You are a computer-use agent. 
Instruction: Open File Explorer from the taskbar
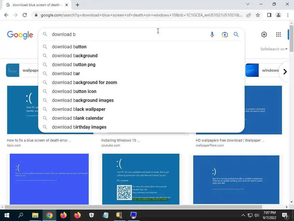[35, 215]
